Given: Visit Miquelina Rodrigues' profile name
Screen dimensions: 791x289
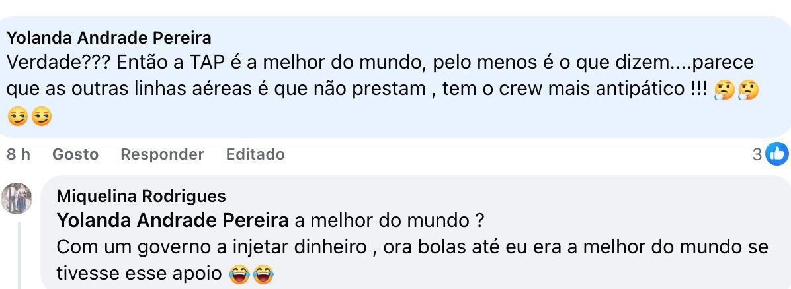Looking at the screenshot, I should click(142, 196).
